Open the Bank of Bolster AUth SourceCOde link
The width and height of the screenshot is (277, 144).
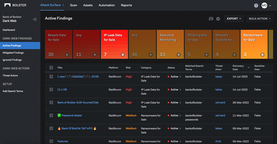[78, 102]
